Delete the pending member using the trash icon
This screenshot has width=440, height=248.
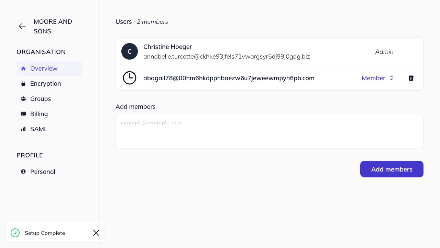pyautogui.click(x=411, y=78)
